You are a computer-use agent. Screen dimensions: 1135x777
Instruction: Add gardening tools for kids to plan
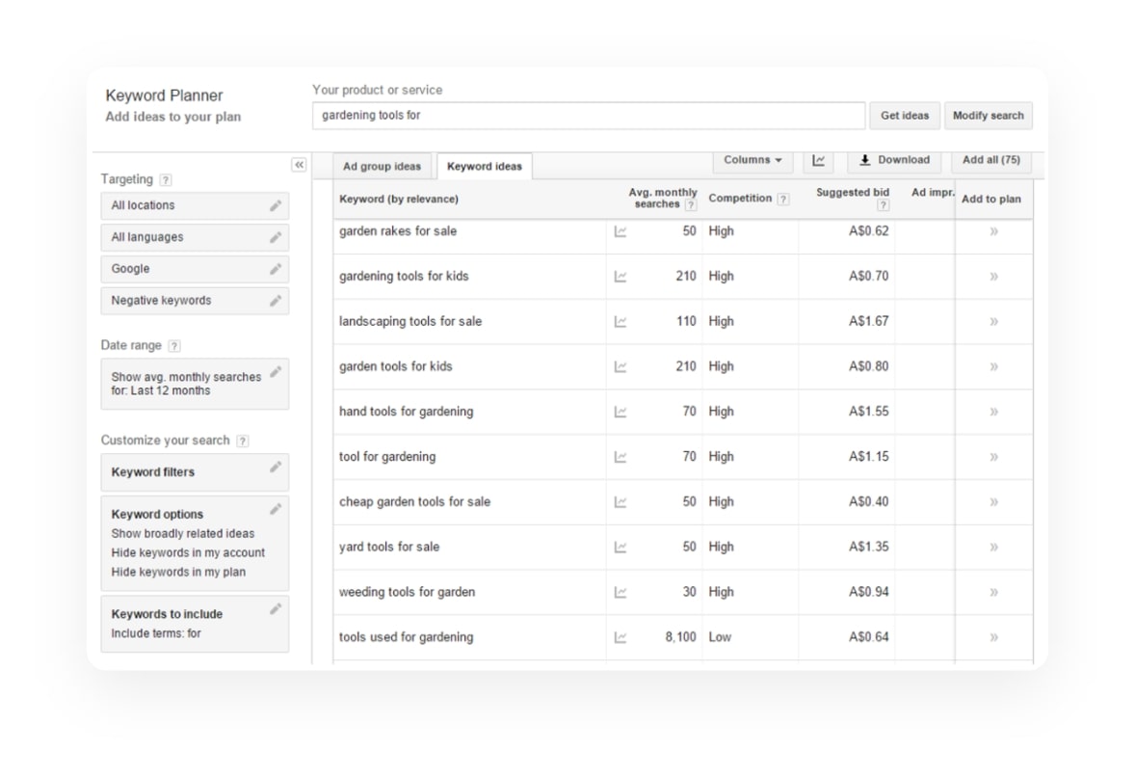[994, 277]
